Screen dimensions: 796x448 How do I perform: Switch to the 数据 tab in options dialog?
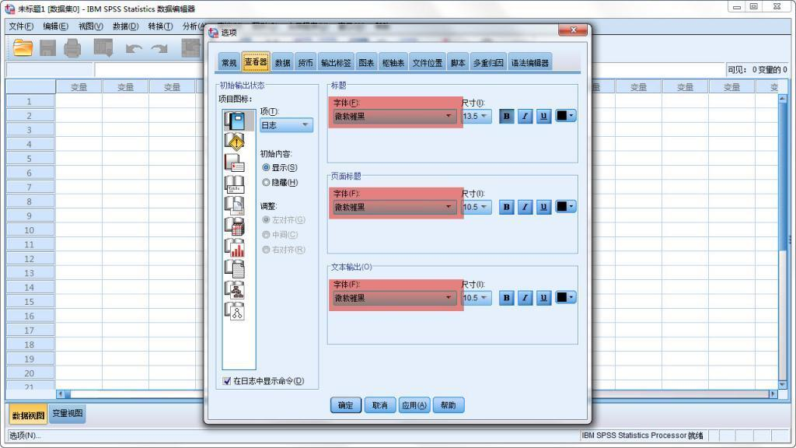pyautogui.click(x=283, y=63)
